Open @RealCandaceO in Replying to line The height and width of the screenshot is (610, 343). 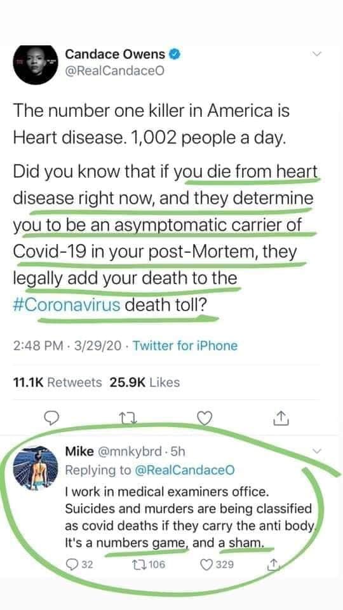(185, 470)
